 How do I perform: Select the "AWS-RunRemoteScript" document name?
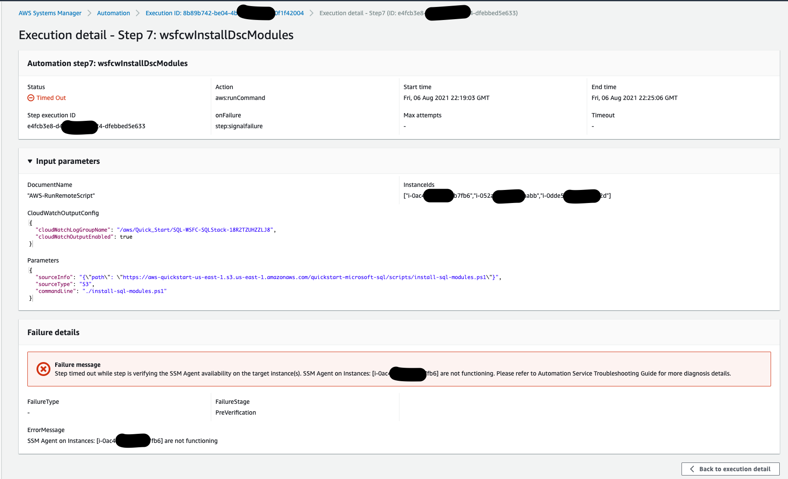click(x=61, y=196)
